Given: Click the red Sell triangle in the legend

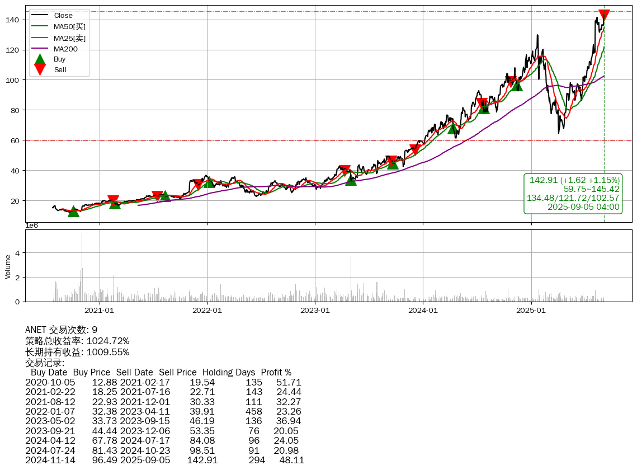Looking at the screenshot, I should click(40, 69).
